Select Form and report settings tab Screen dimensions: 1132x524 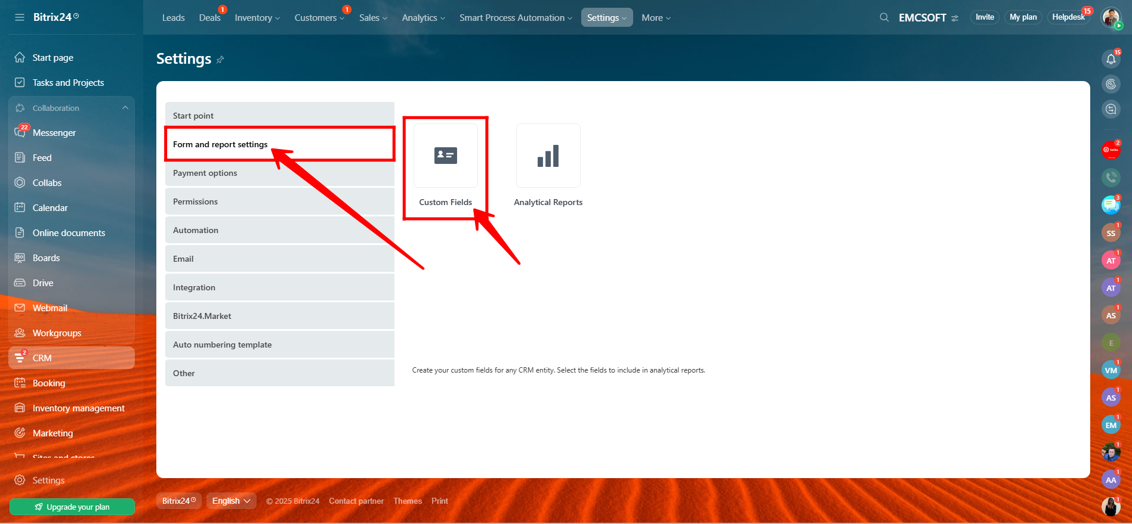280,144
